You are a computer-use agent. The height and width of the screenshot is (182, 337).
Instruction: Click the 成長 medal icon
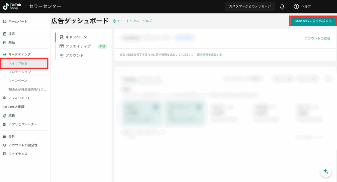(5, 116)
